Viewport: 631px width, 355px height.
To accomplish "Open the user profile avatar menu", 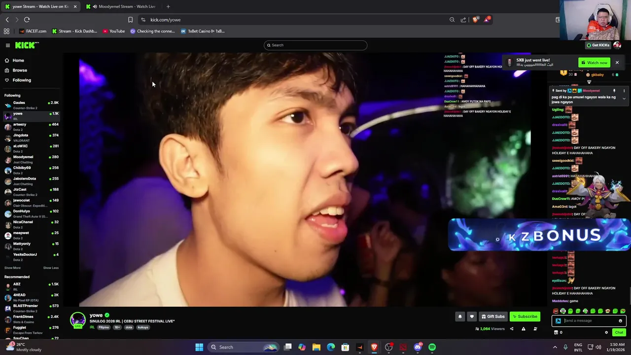I will [x=617, y=45].
